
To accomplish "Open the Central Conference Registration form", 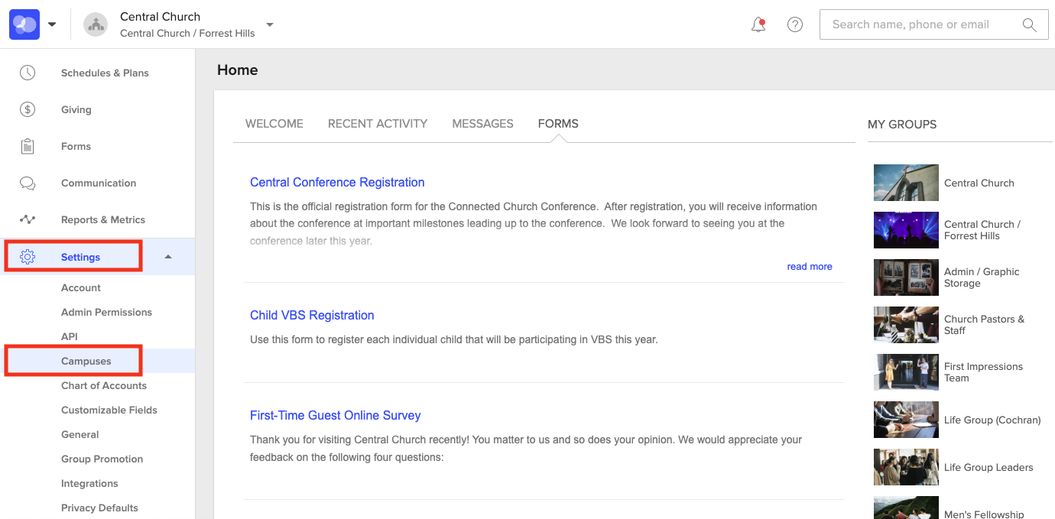I will coord(337,182).
